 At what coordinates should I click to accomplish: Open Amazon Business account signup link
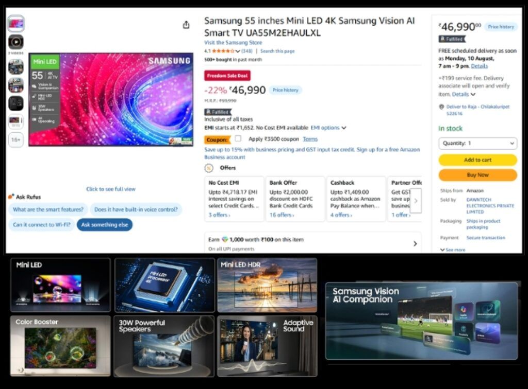[312, 153]
